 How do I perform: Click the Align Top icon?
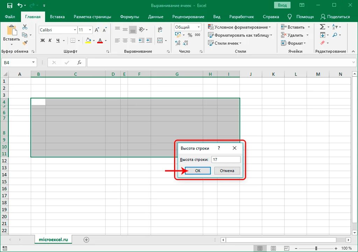(x=117, y=29)
